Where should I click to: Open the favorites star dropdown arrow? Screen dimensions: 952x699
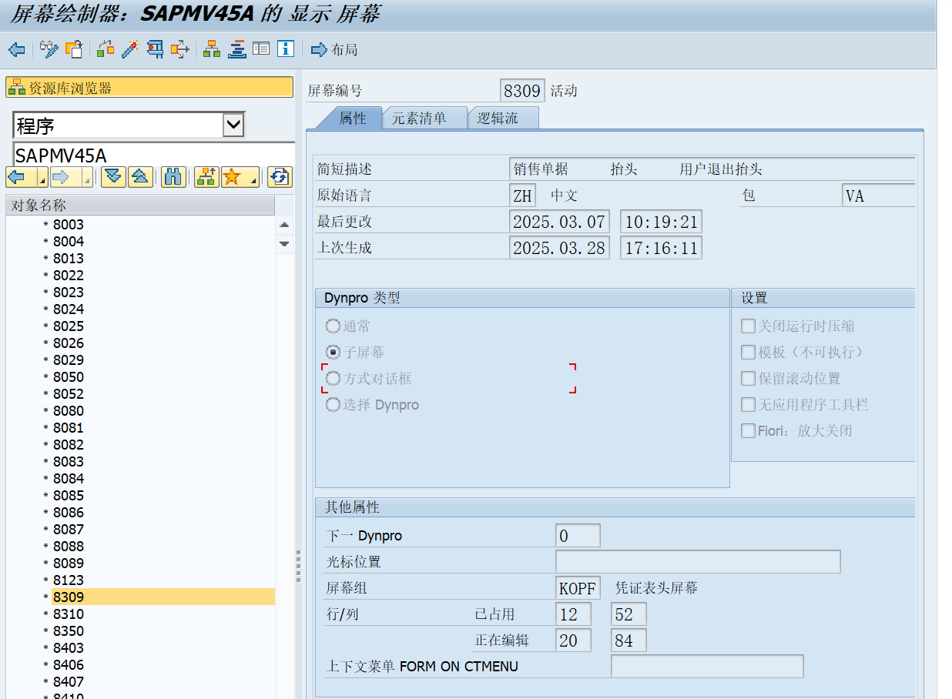click(x=253, y=182)
